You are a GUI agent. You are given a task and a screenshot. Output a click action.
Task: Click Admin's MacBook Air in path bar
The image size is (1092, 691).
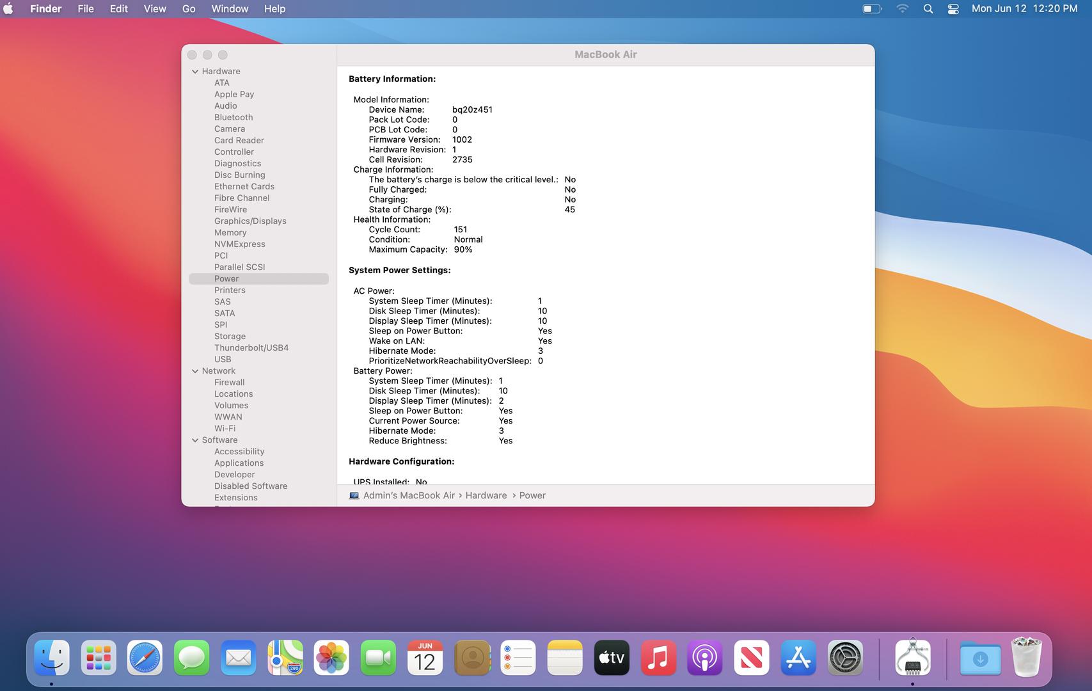point(402,496)
